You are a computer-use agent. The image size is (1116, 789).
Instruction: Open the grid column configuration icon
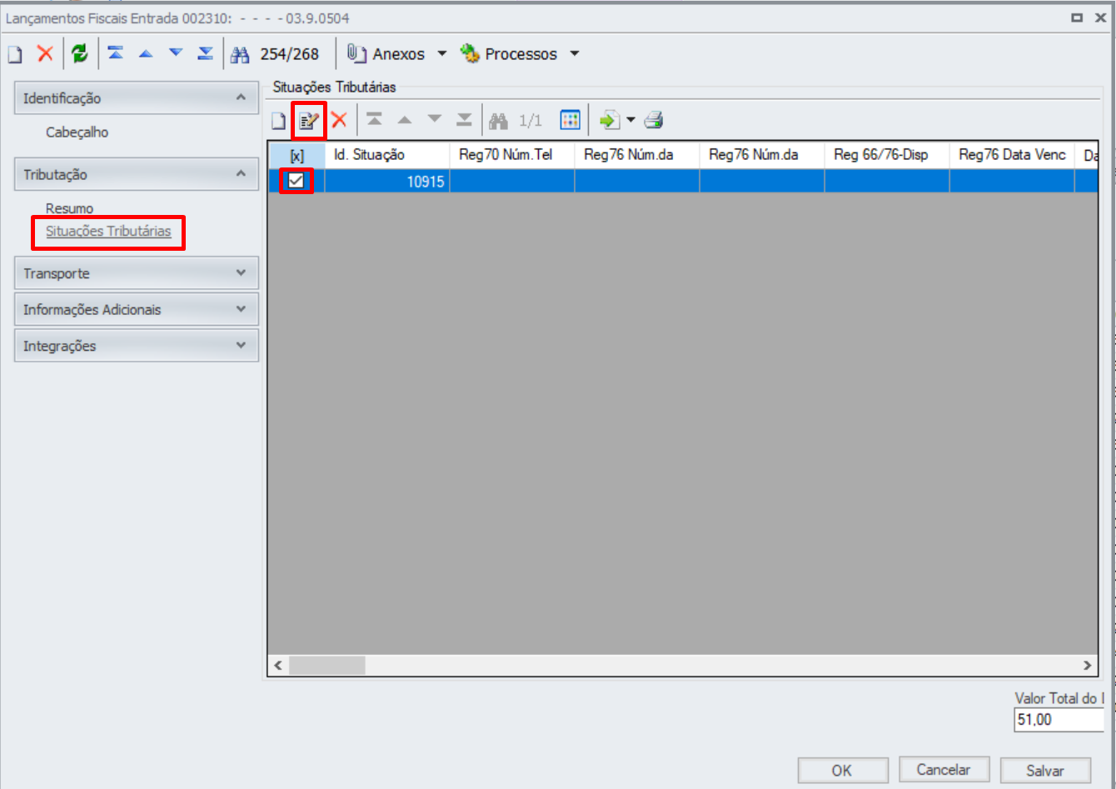[x=570, y=120]
